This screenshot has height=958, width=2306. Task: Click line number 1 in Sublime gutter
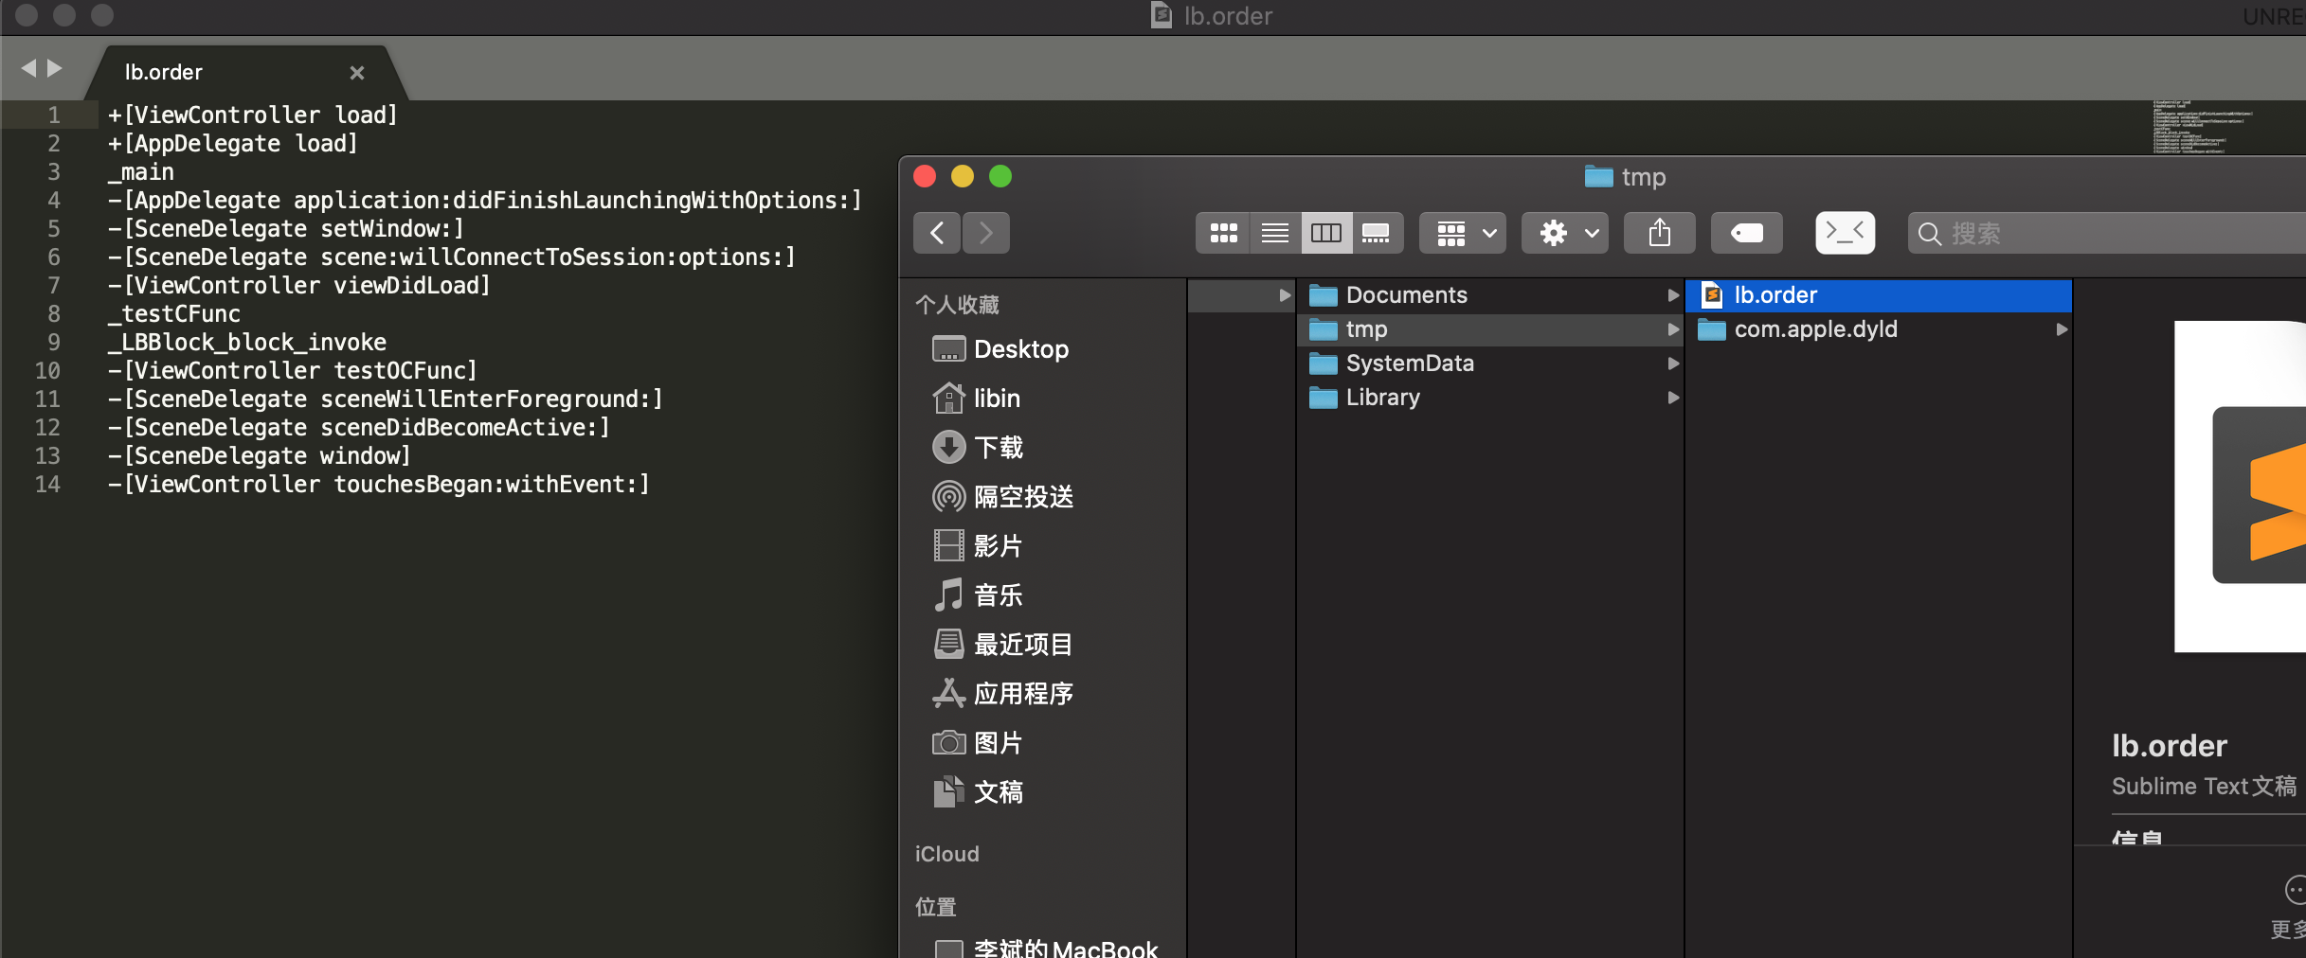(x=54, y=115)
